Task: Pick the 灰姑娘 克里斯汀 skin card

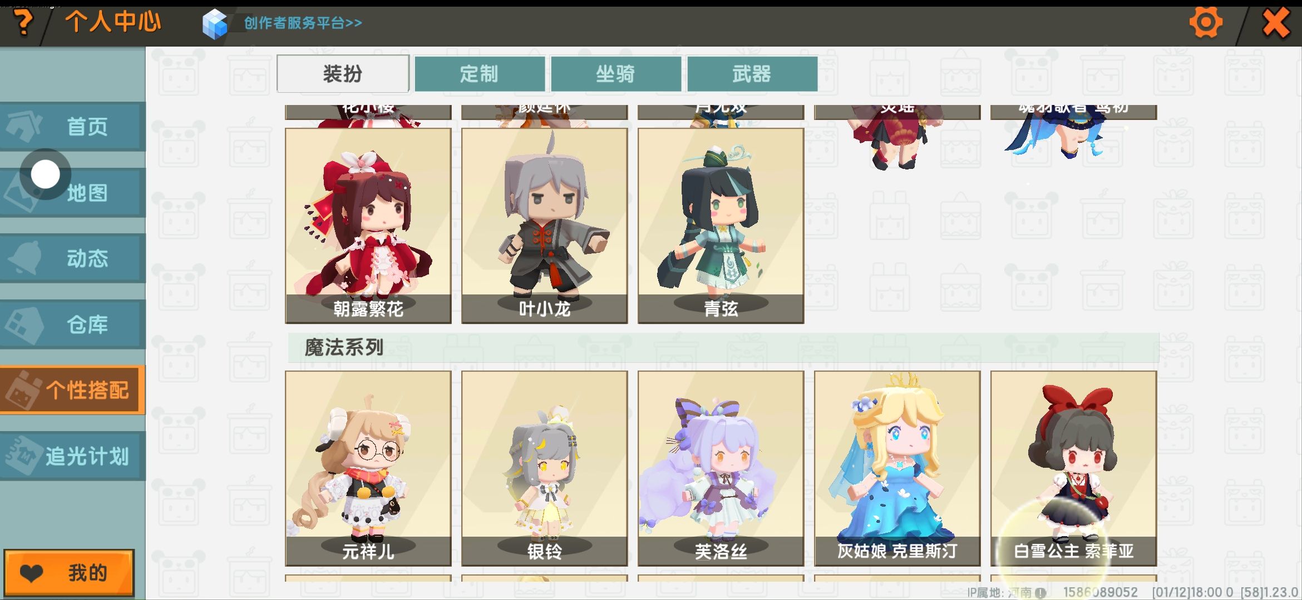Action: (x=897, y=468)
